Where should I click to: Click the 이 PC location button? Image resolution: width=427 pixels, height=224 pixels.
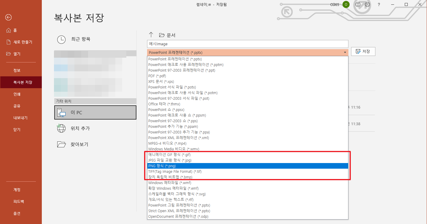tap(95, 112)
